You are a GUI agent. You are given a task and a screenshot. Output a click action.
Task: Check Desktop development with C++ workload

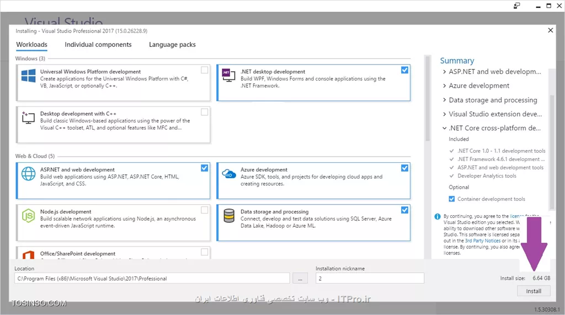point(204,112)
